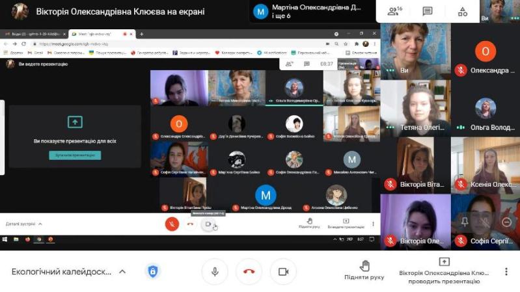520x292 pixels.
Task: Open the activities shapes icon at top right
Action: tap(462, 12)
